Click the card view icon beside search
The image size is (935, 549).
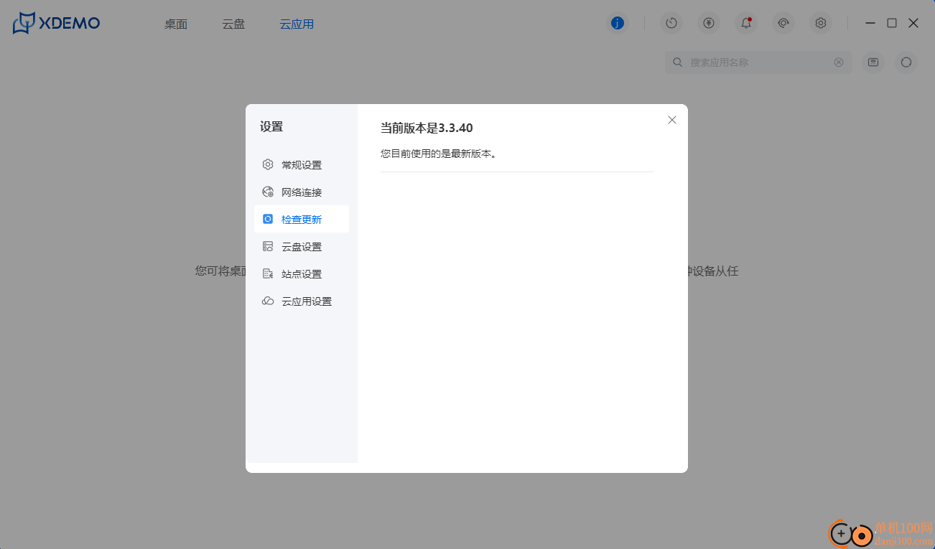[x=873, y=62]
